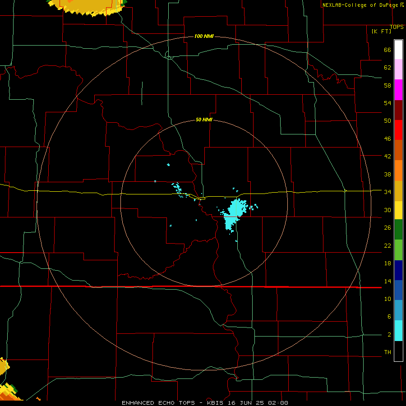This screenshot has height=406, width=406.
Task: Click the 46 legend value
Action: pos(388,139)
